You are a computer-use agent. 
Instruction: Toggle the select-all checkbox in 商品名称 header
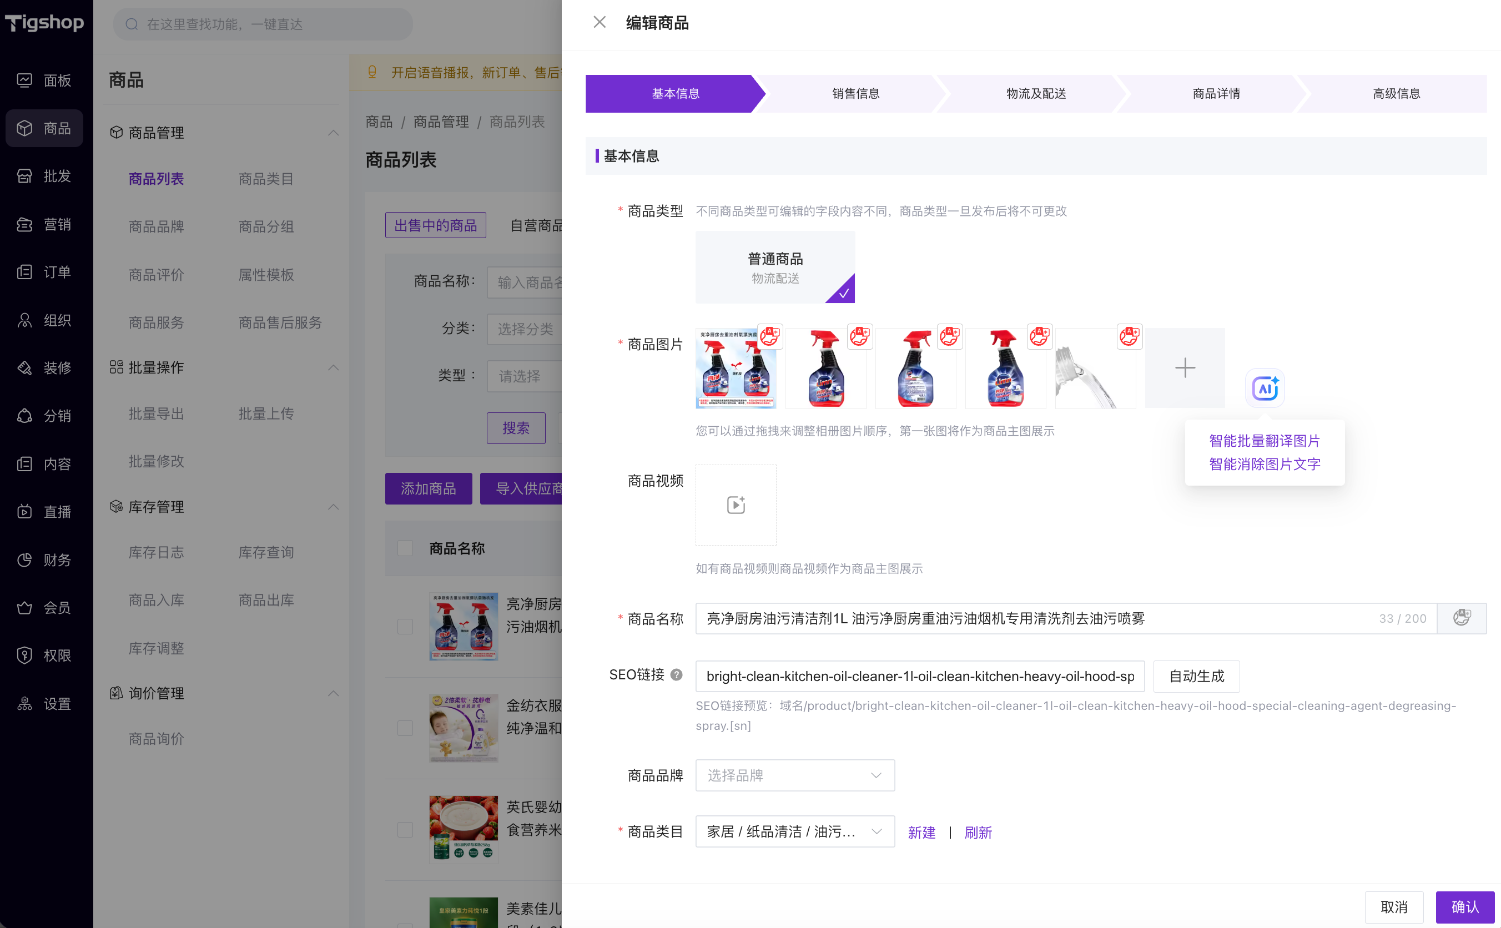pyautogui.click(x=405, y=548)
